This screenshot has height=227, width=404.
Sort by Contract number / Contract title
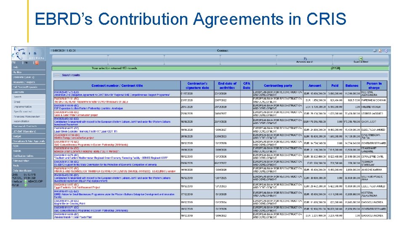coord(117,85)
